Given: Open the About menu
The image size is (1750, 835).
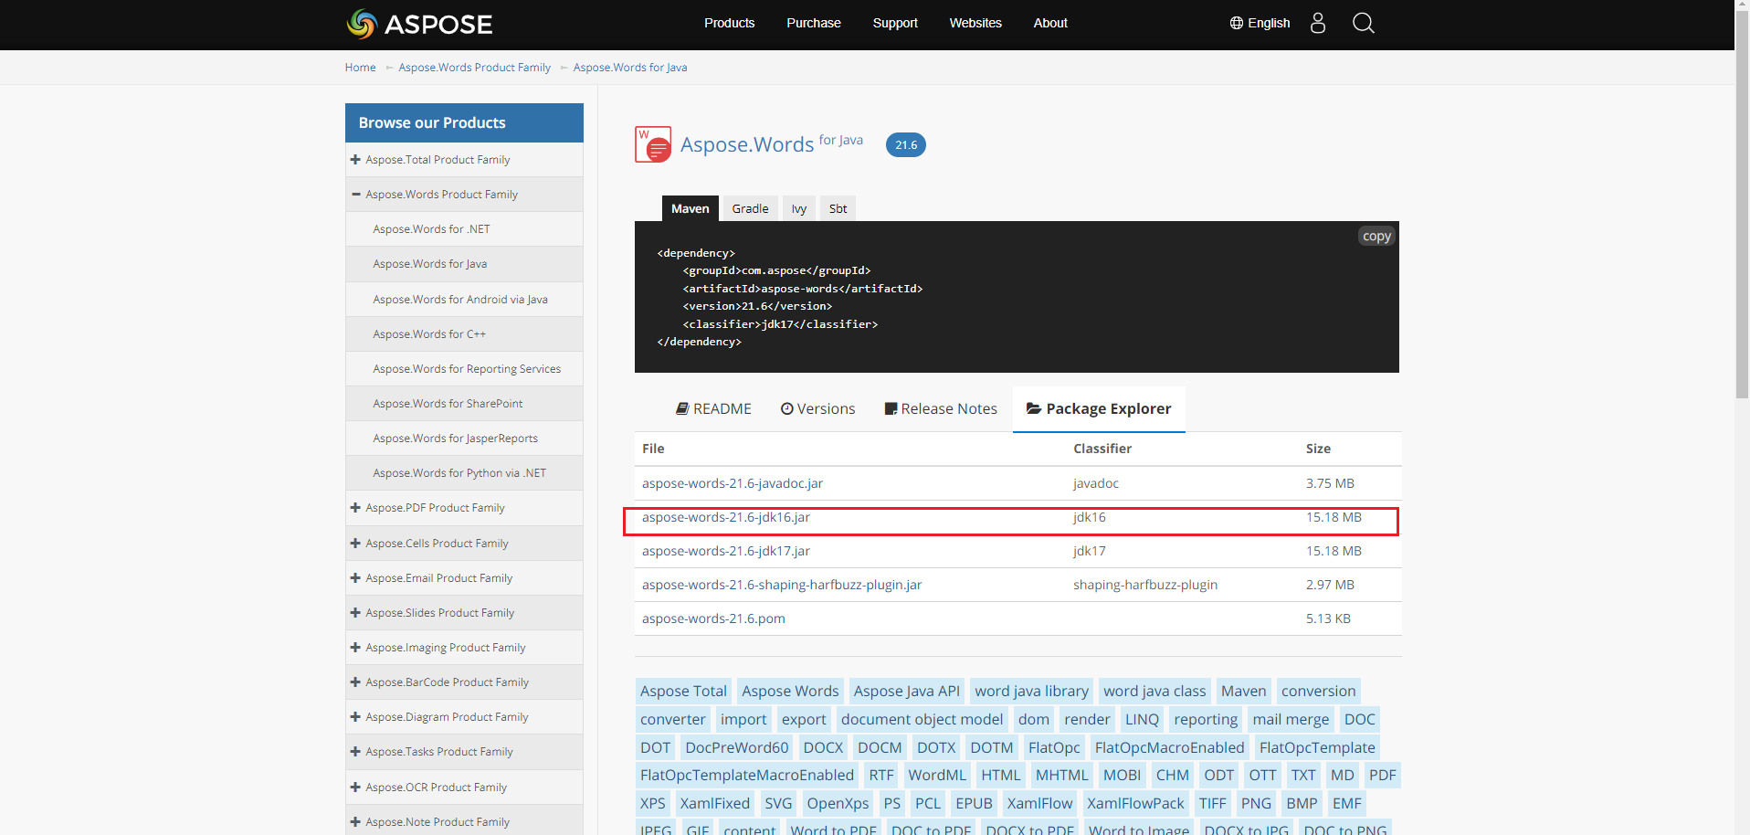Looking at the screenshot, I should pyautogui.click(x=1050, y=23).
